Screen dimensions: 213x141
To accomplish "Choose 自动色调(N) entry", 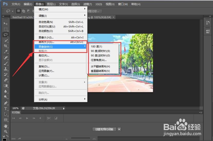I will coord(61,22).
